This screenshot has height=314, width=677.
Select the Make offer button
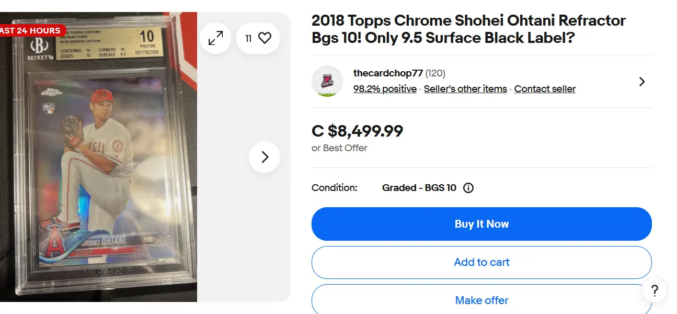pos(481,300)
